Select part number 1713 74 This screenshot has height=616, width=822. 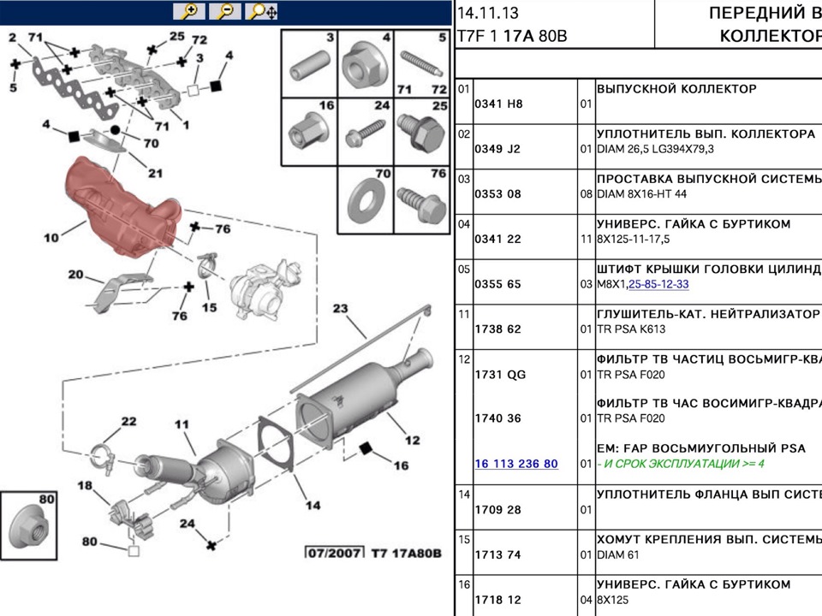coord(498,554)
